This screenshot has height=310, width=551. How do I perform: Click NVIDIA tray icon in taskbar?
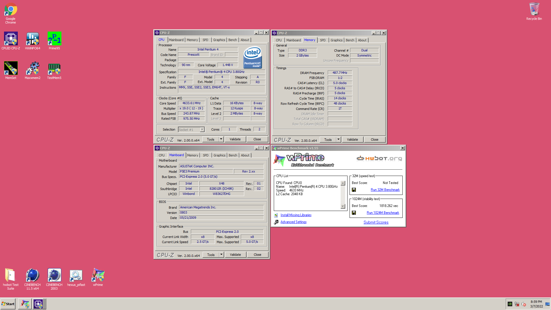point(510,304)
